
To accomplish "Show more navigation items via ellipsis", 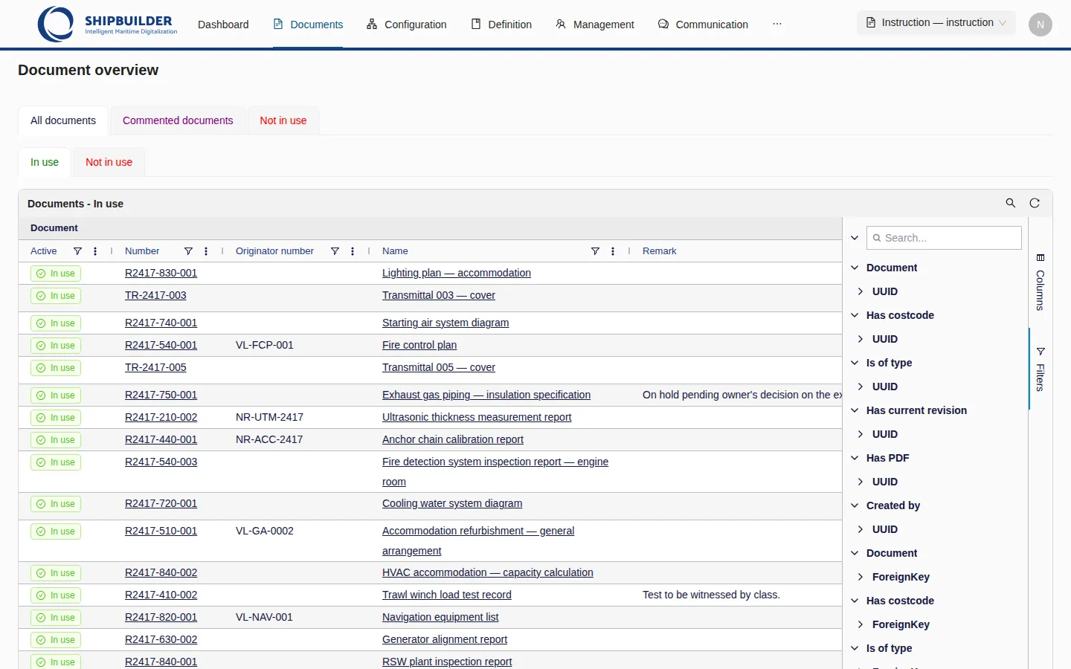I will tap(776, 24).
